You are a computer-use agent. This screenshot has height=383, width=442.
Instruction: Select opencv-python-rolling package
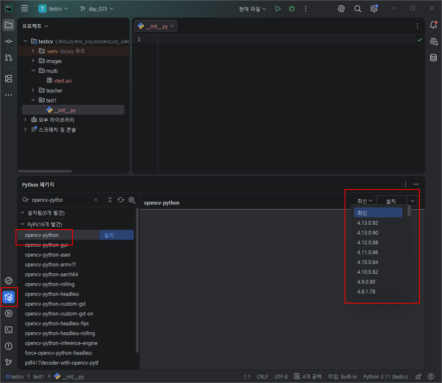[50, 284]
